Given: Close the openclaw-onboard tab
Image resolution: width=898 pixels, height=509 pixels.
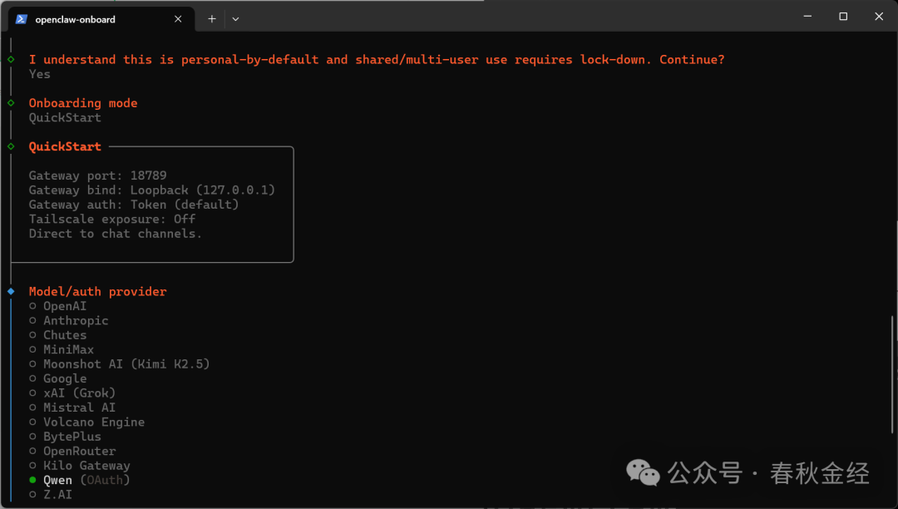Looking at the screenshot, I should pyautogui.click(x=179, y=19).
